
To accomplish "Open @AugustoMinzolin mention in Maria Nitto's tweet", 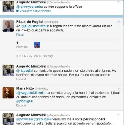I will [31, 93].
